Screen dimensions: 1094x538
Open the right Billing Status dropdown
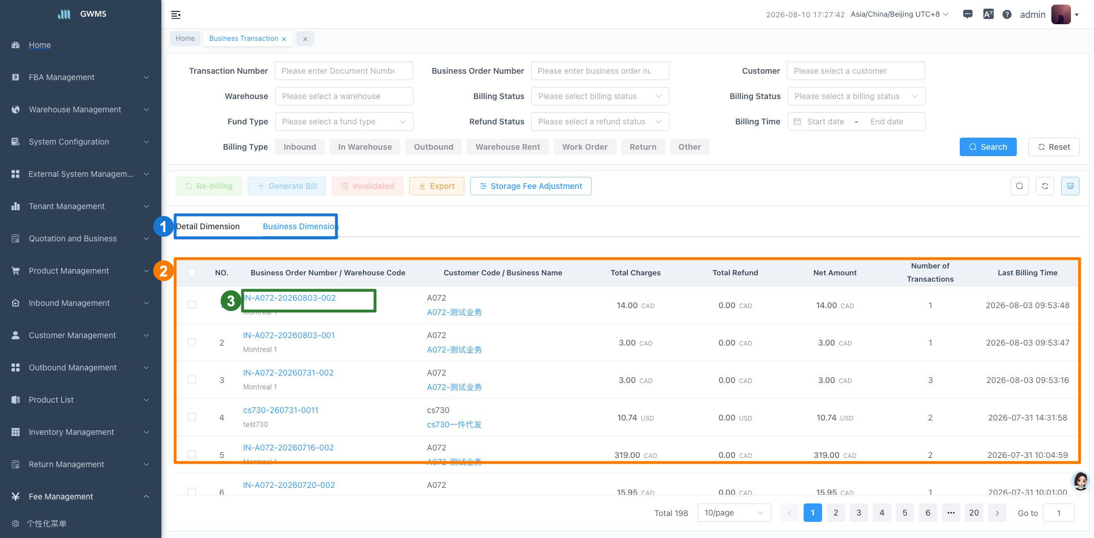[x=856, y=96]
